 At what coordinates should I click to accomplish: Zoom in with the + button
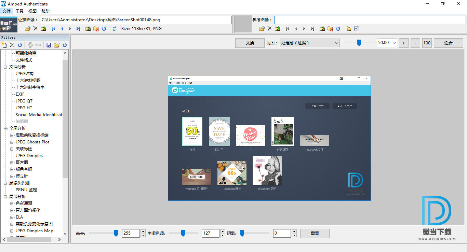pos(404,43)
